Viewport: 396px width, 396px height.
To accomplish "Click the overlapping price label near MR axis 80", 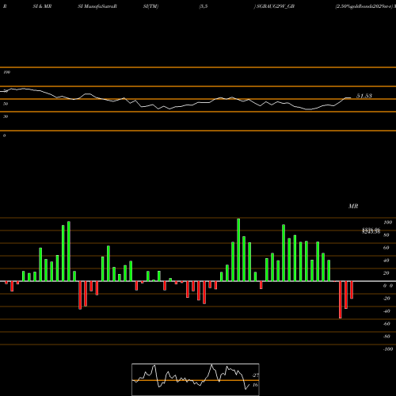I will [371, 230].
